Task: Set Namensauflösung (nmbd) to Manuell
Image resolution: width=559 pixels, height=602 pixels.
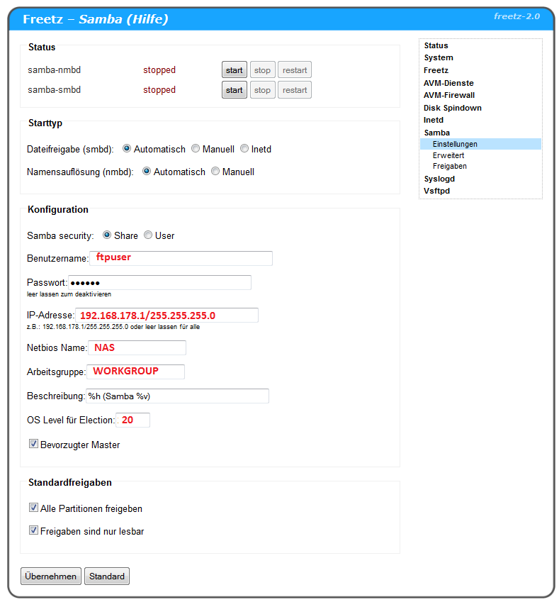Action: 215,172
